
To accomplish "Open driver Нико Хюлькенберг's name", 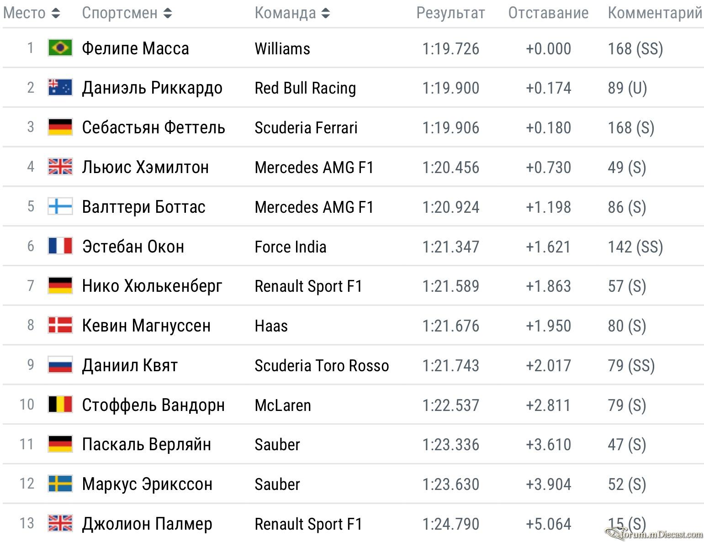I will (152, 286).
